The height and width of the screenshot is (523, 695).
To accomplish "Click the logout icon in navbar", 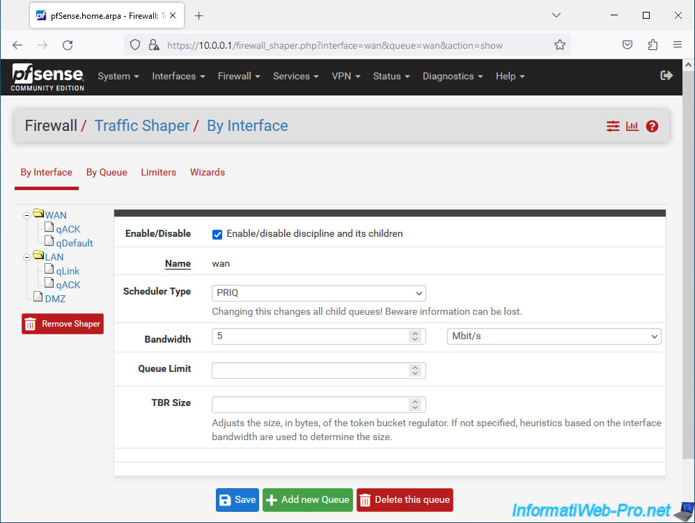I will pyautogui.click(x=666, y=76).
